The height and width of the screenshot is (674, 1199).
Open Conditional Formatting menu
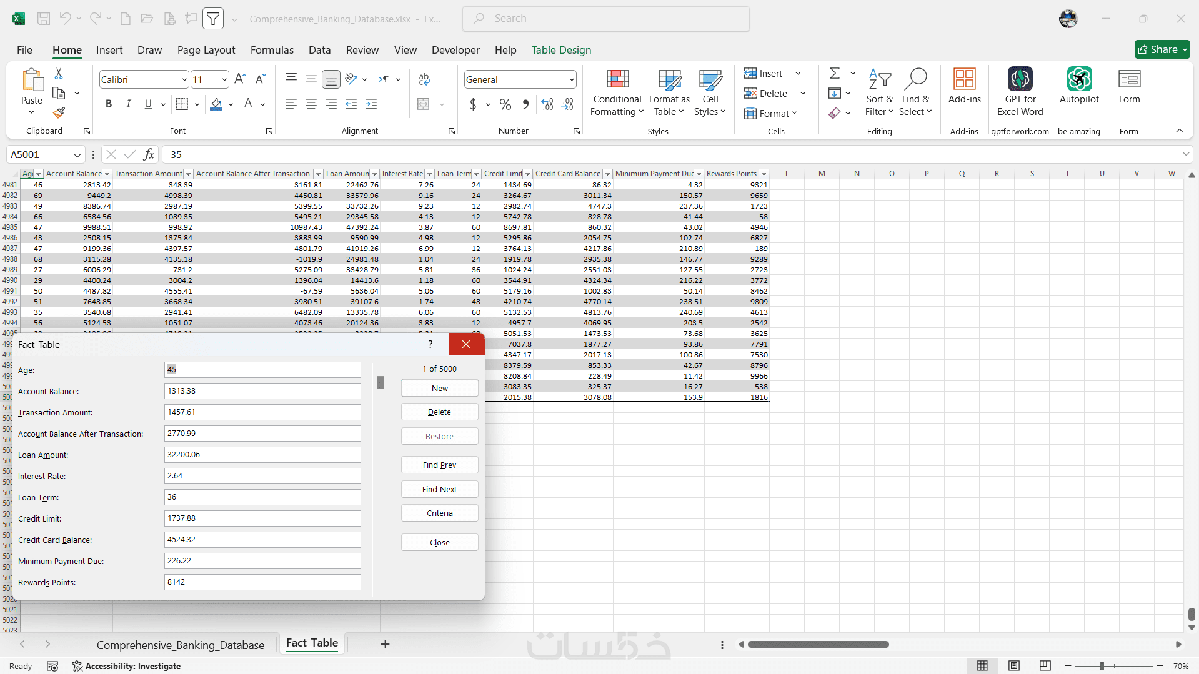[x=617, y=92]
